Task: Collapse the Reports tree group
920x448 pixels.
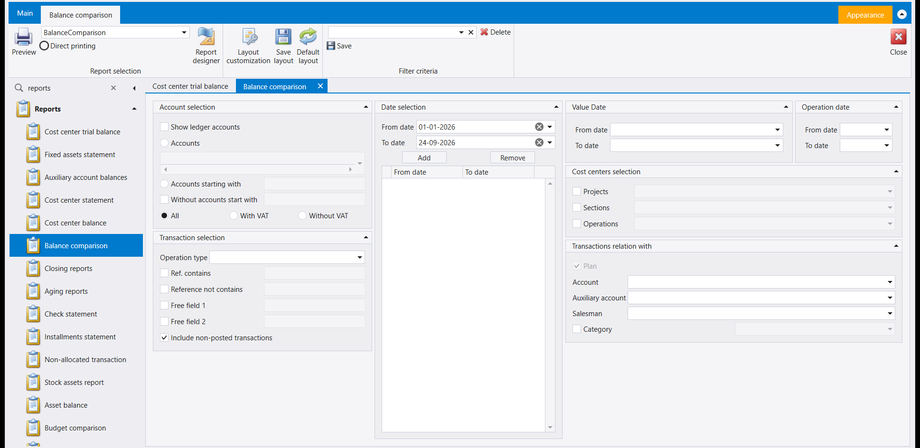Action: (134, 109)
